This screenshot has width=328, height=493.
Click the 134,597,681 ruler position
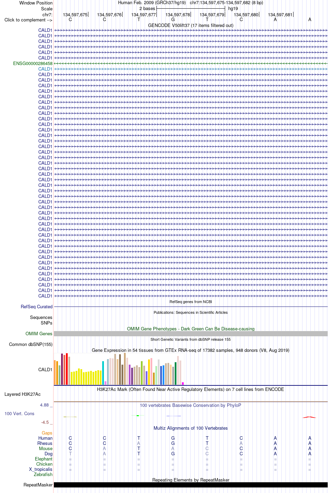pos(280,15)
